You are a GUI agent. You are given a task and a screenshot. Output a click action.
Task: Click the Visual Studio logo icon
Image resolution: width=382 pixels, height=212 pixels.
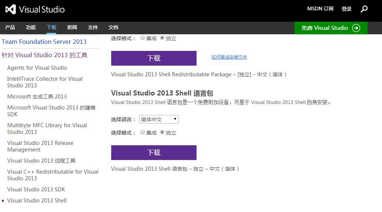[11, 9]
